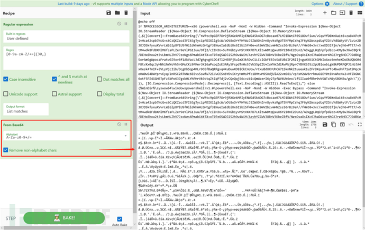Toggle Auto Bake checkbox
The width and height of the screenshot is (365, 230).
[120, 219]
